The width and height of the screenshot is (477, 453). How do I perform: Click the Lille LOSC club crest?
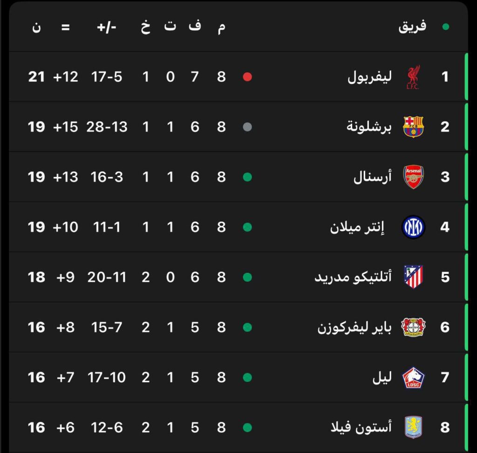click(413, 377)
